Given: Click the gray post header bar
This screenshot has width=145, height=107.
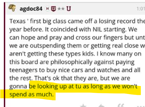Looking at the screenshot, I should click(75, 9).
